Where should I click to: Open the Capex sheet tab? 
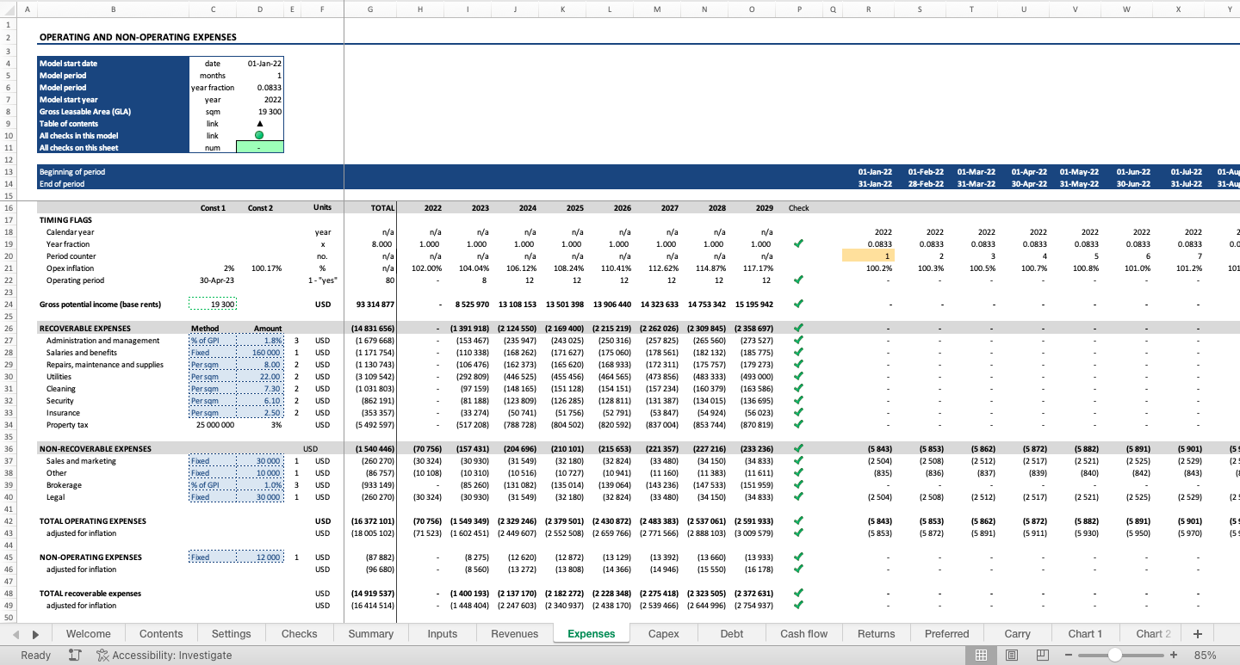[663, 633]
